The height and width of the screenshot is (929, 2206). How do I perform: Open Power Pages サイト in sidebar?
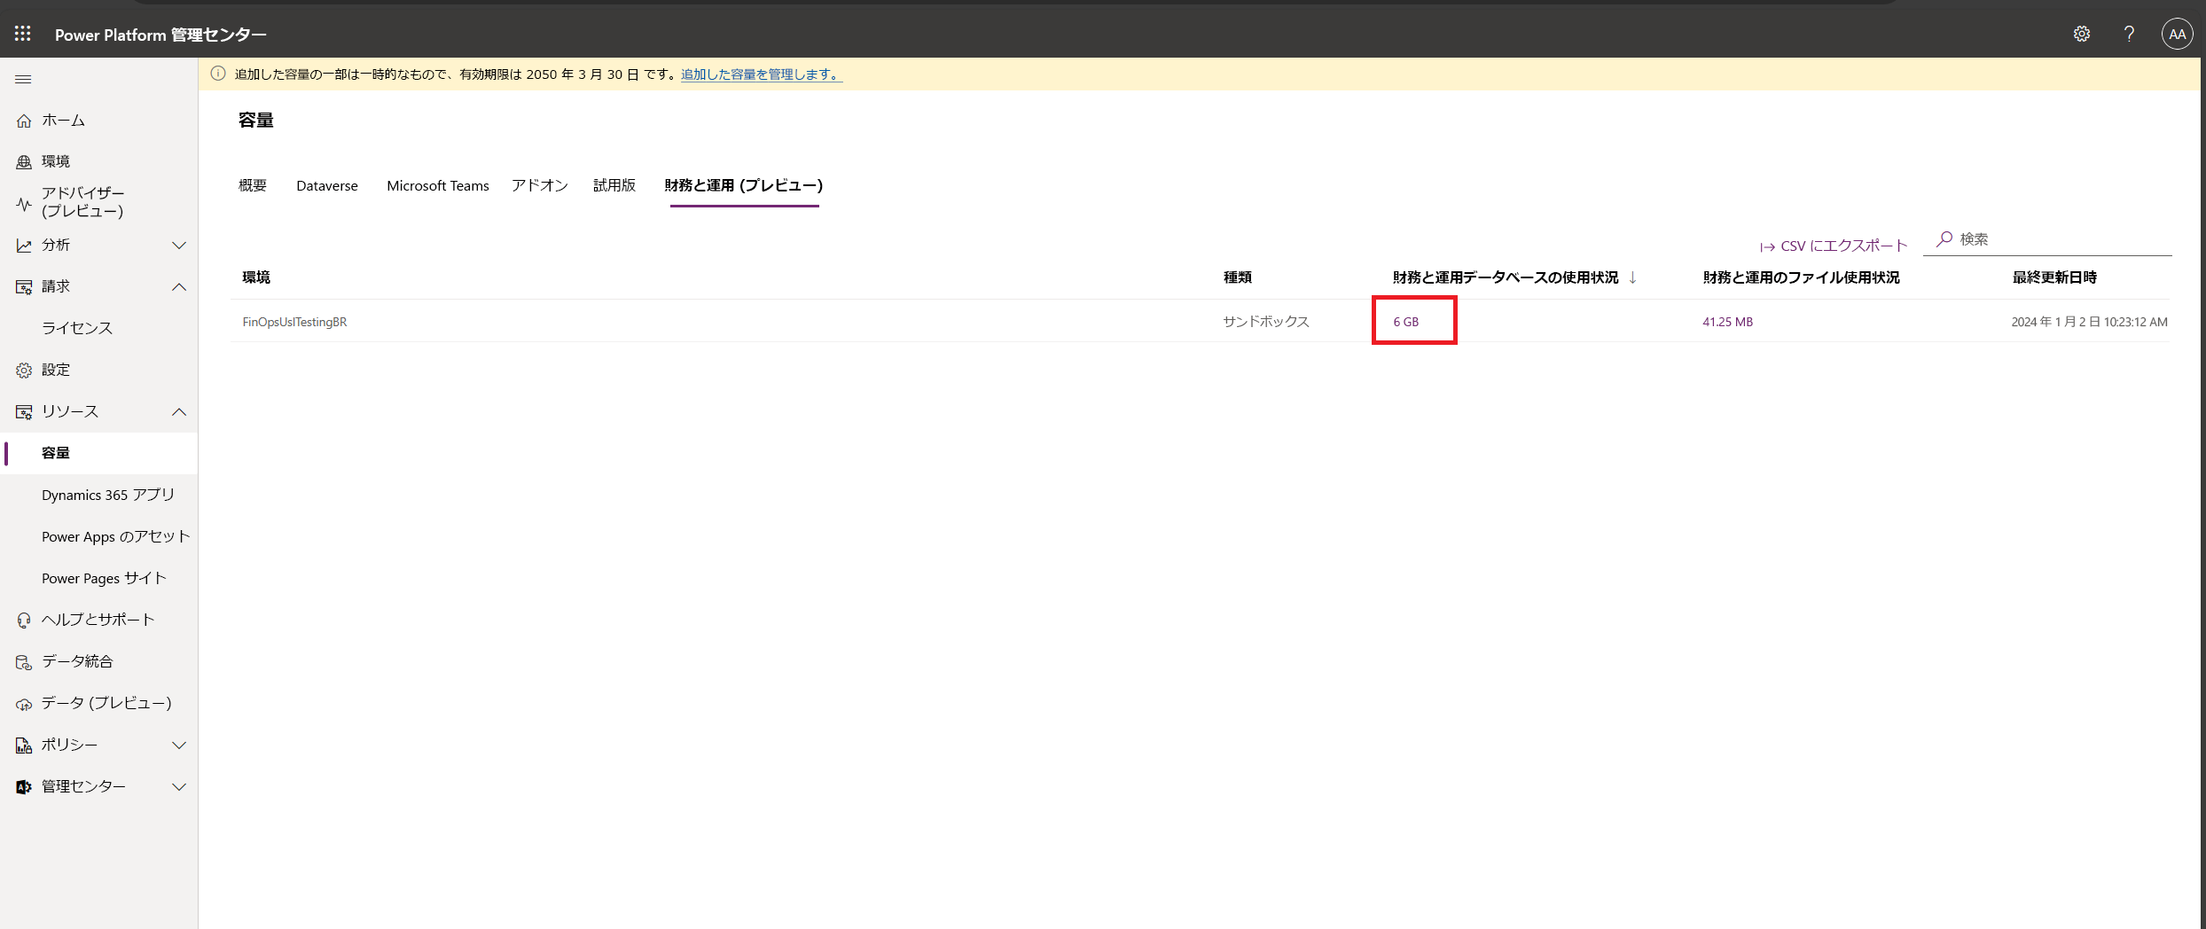point(104,578)
